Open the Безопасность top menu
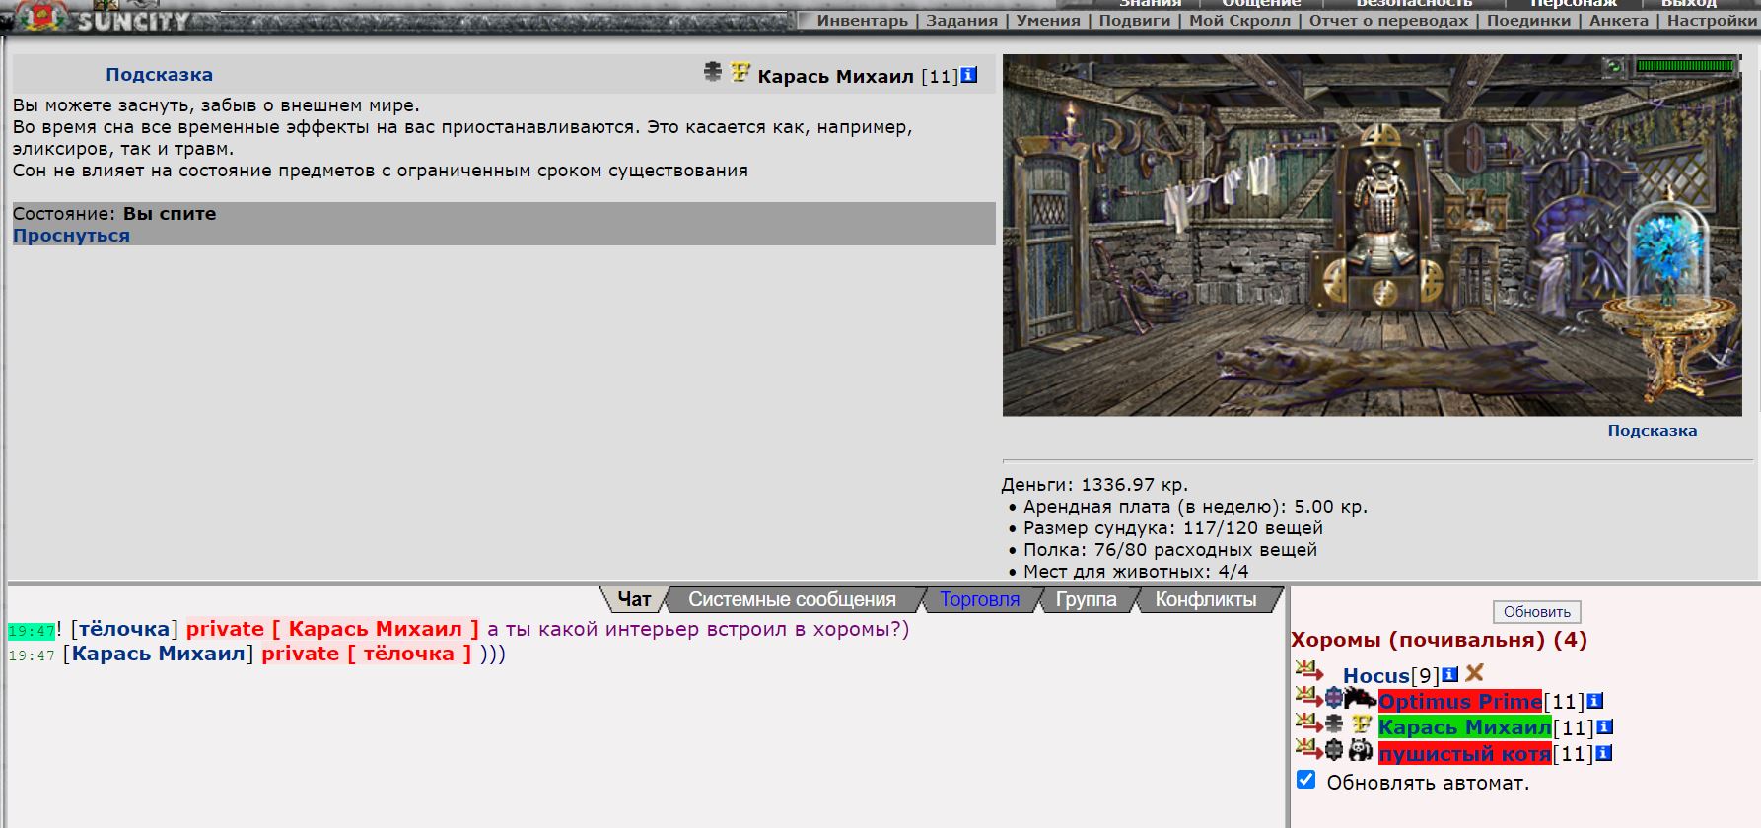 point(1414,4)
